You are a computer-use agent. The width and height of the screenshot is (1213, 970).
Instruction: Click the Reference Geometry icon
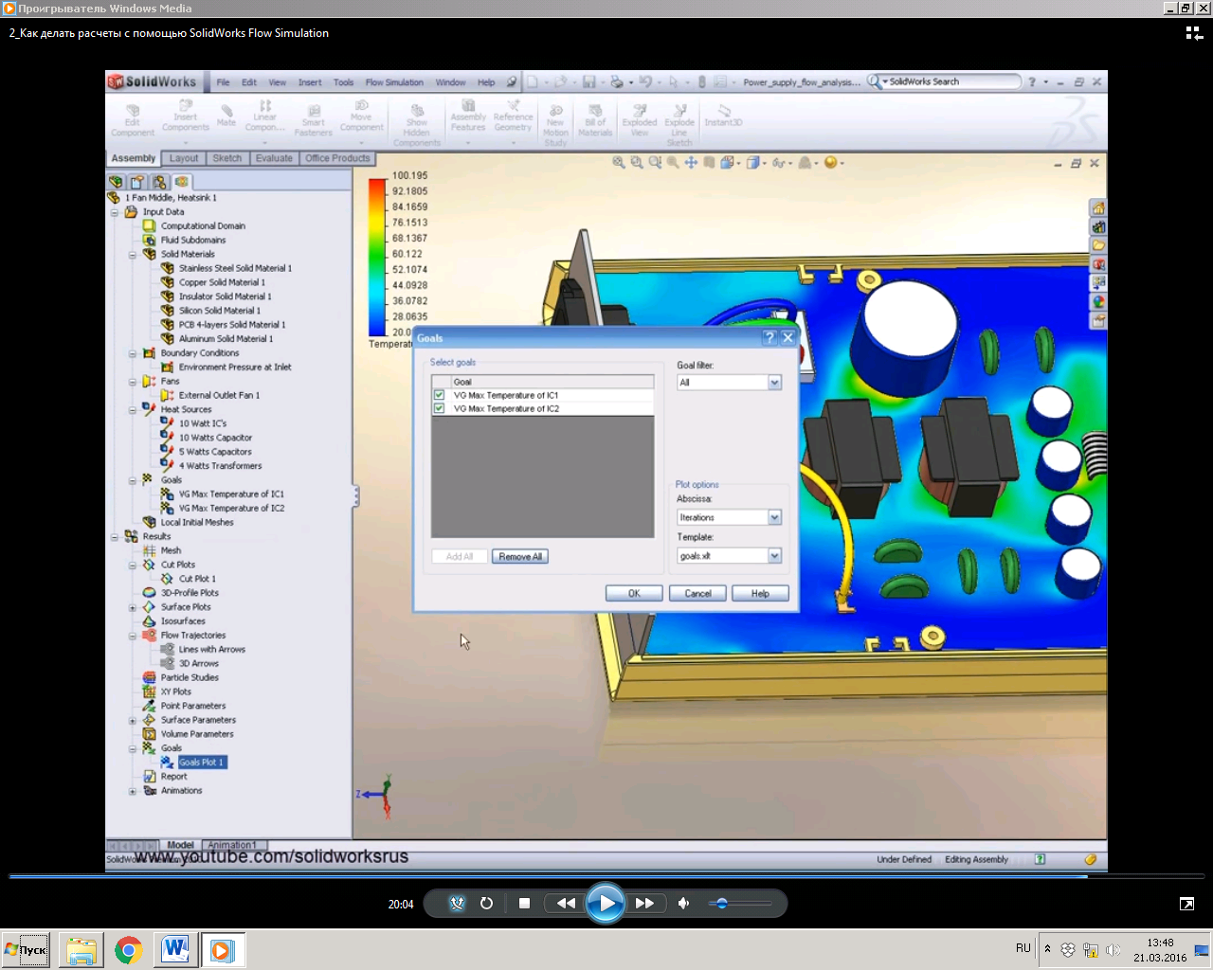click(513, 117)
